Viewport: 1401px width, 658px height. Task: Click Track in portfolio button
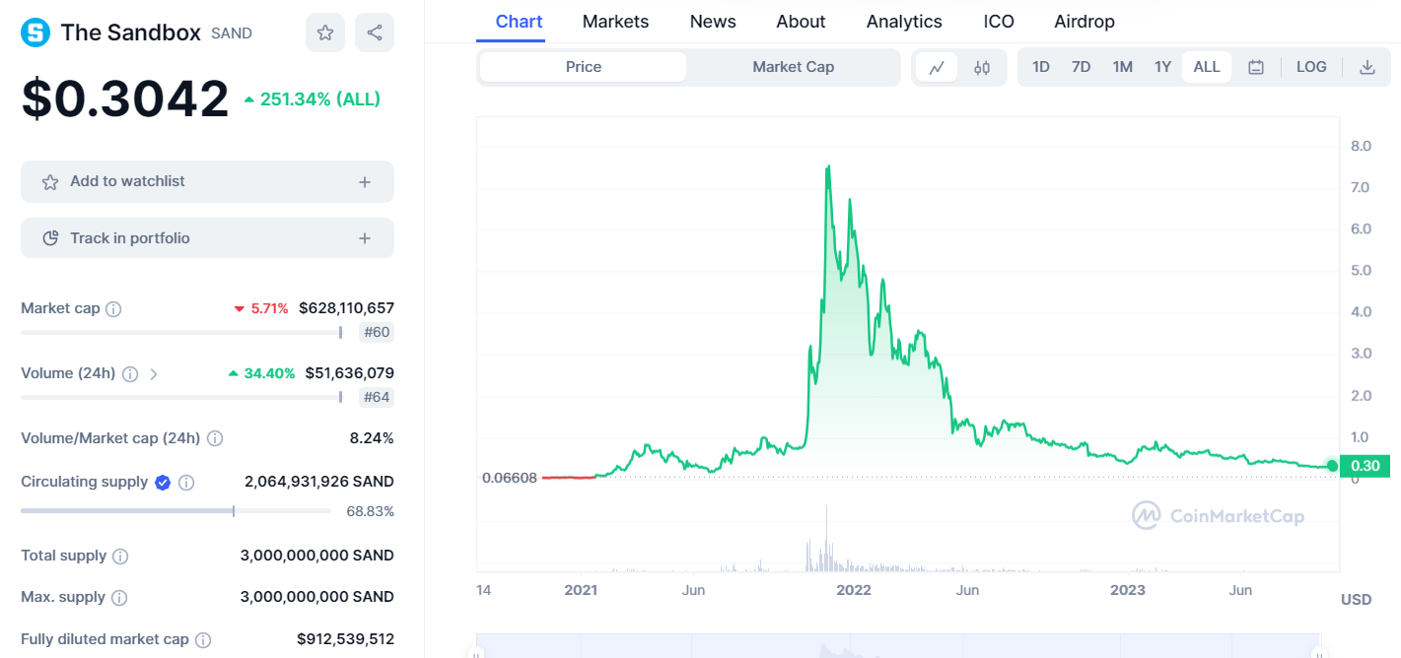tap(207, 238)
